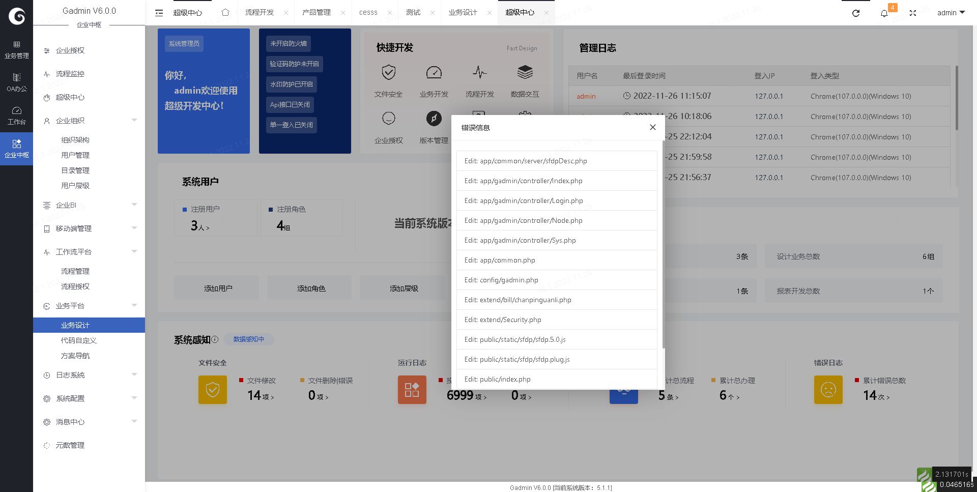
Task: Open OA办公 in the dark sidebar
Action: tap(16, 82)
